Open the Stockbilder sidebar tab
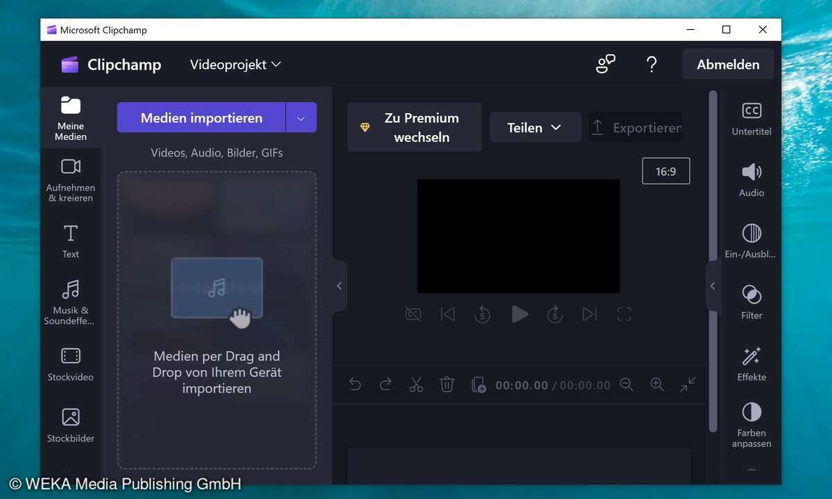The width and height of the screenshot is (832, 499). point(71,425)
